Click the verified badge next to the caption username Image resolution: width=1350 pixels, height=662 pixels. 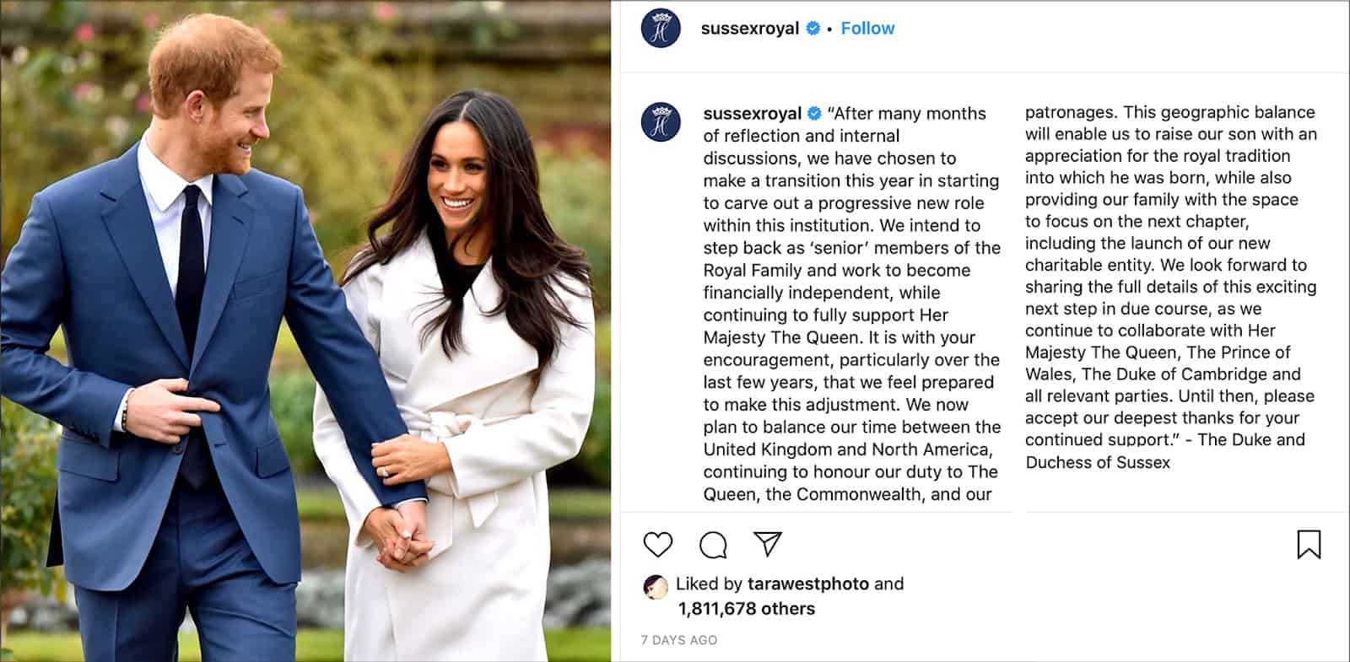(815, 113)
